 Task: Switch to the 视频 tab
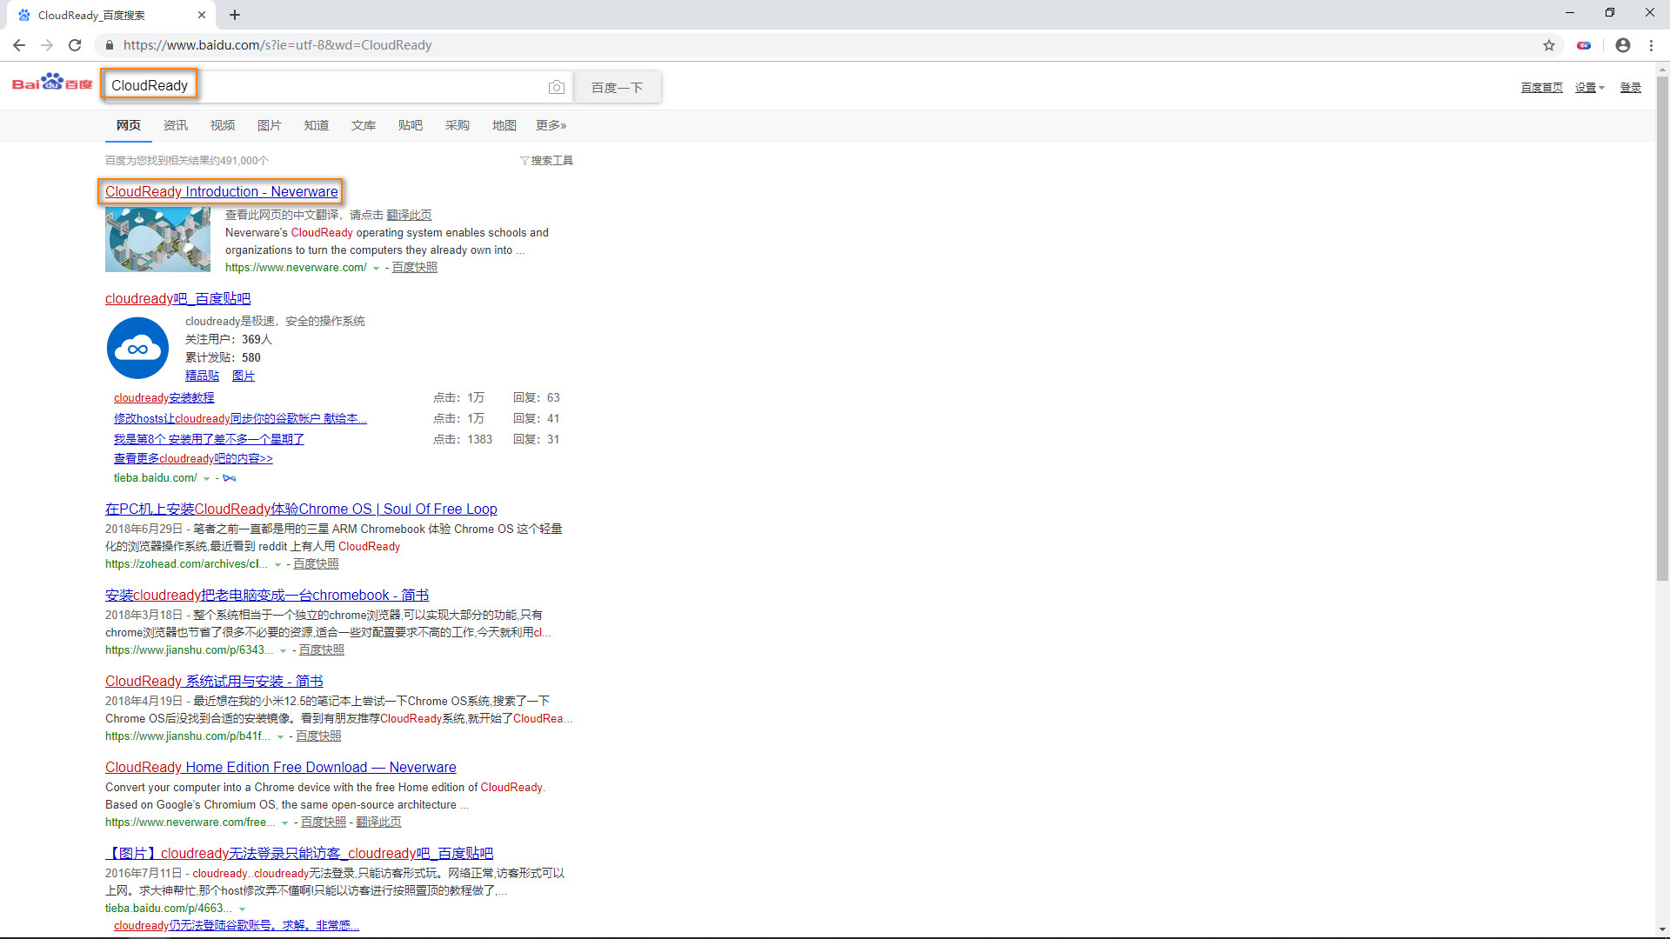223,125
